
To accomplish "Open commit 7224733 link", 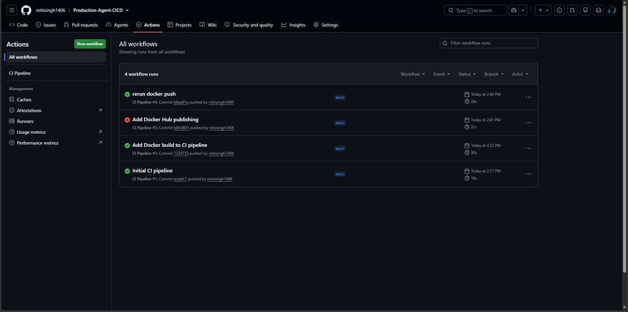I will [181, 154].
